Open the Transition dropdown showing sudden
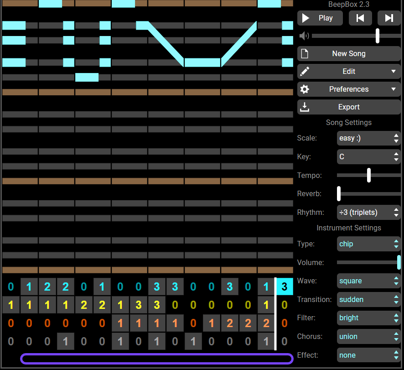This screenshot has width=404, height=370. tap(368, 300)
